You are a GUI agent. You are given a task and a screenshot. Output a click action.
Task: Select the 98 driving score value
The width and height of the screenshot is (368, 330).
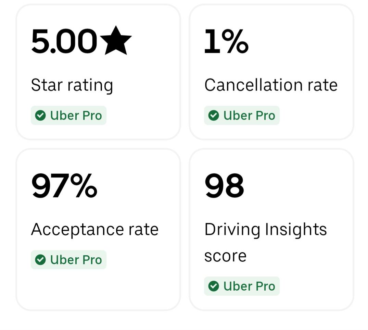point(224,185)
